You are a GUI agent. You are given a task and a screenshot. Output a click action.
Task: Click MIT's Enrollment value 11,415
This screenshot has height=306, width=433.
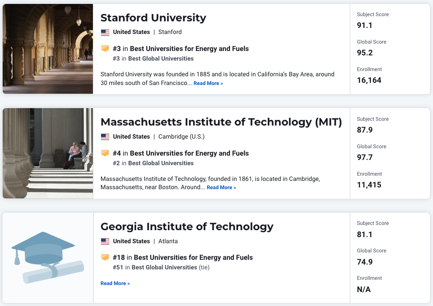[369, 185]
